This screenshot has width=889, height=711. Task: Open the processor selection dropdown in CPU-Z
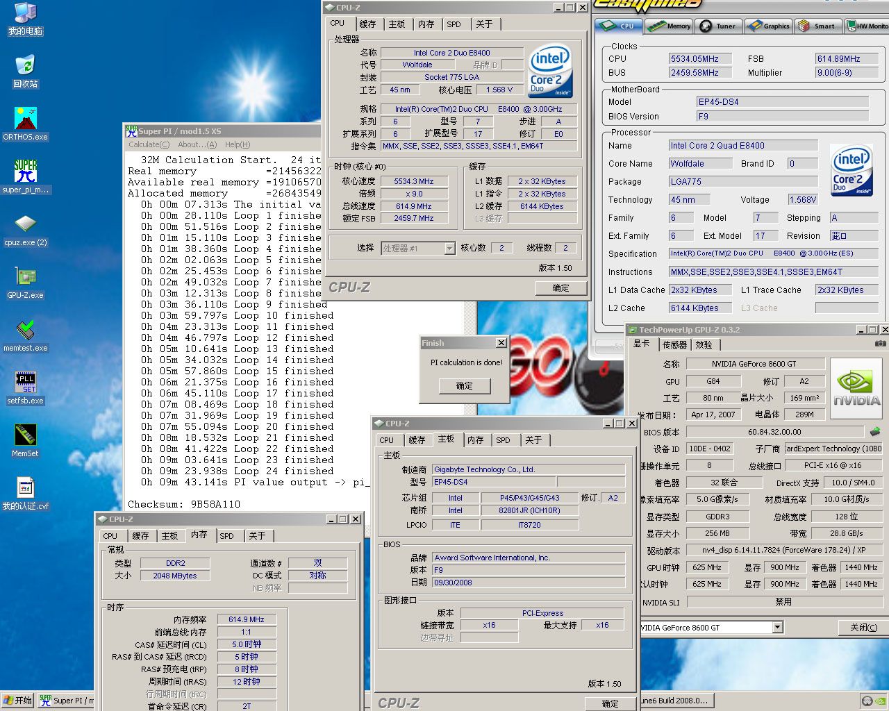pyautogui.click(x=449, y=248)
